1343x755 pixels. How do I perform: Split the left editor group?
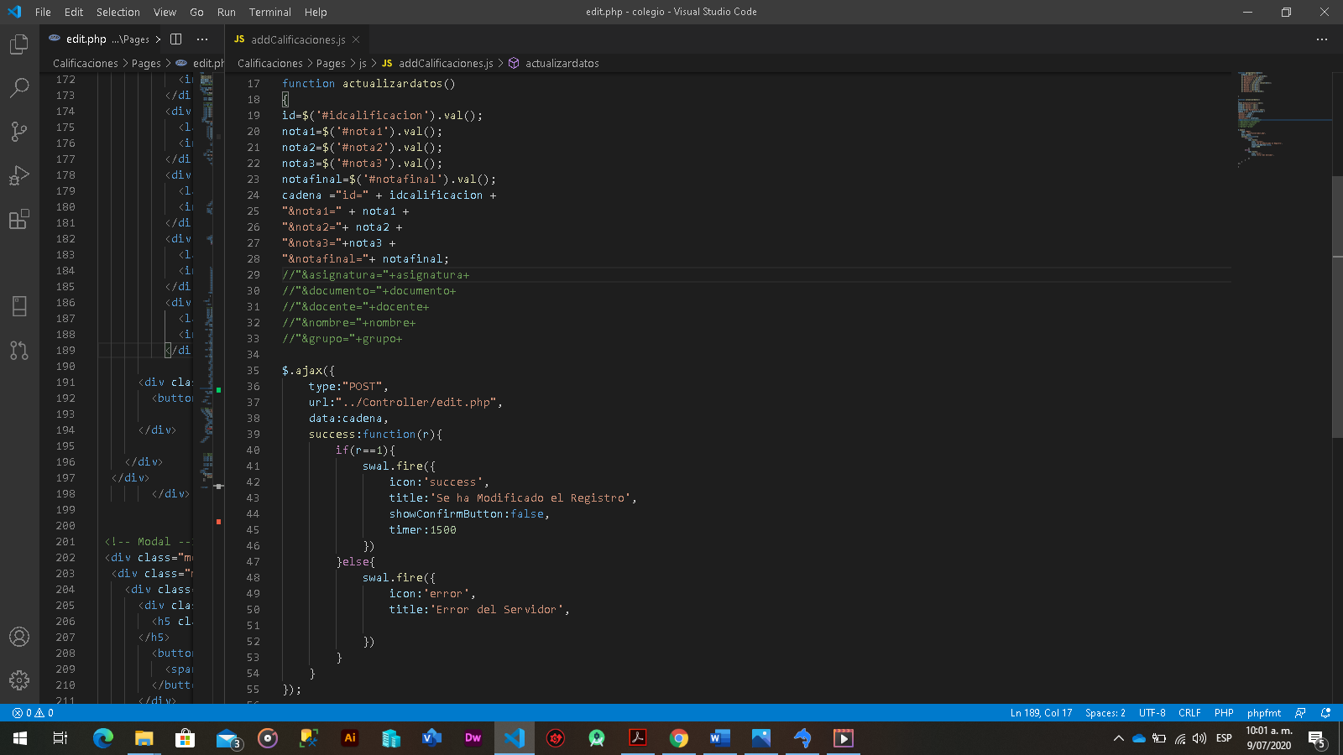click(176, 39)
